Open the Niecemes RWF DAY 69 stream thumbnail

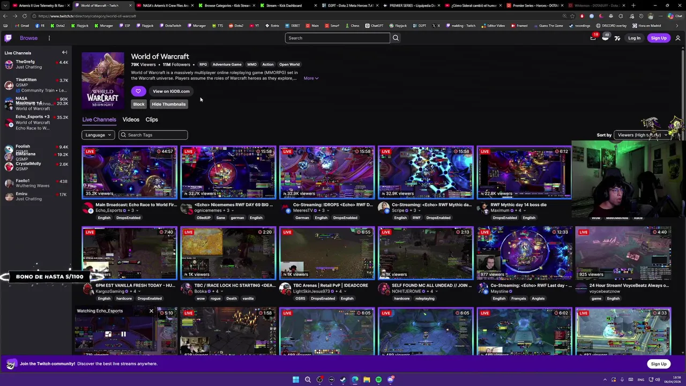[228, 172]
